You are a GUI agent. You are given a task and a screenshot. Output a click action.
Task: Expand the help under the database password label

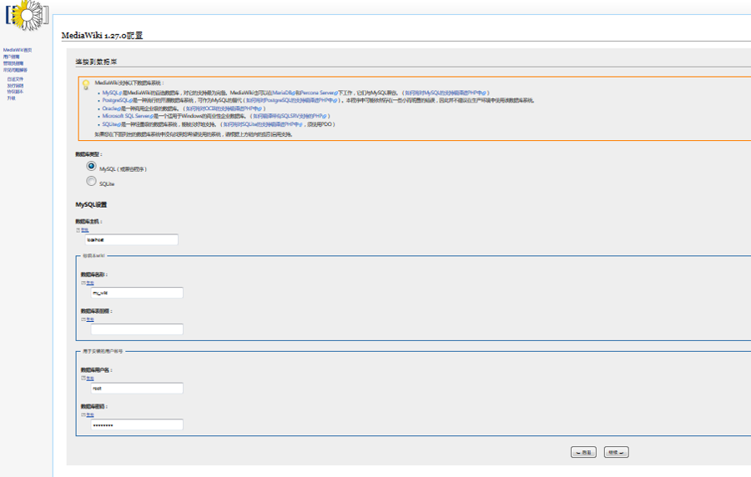[88, 414]
